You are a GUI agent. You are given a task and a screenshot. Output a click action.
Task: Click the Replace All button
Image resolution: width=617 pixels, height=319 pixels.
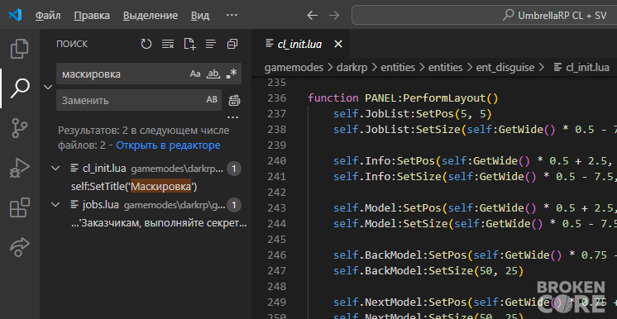(x=234, y=100)
